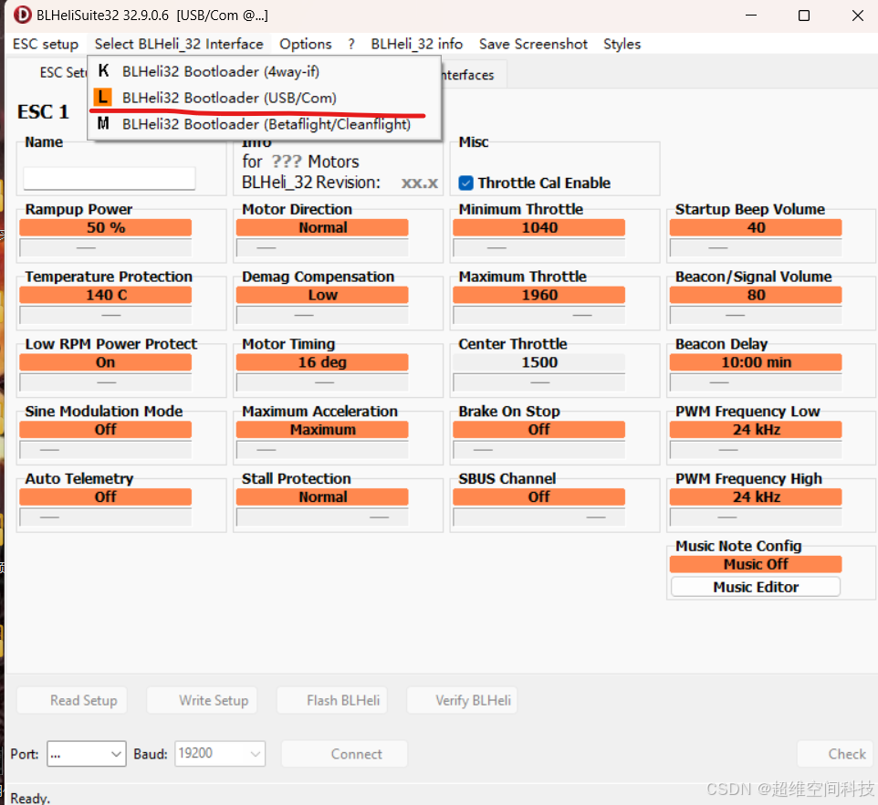Open Select BLHeli_32 Interface menu
This screenshot has width=878, height=805.
point(179,44)
